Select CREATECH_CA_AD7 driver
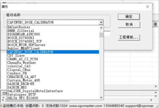Screen dimensions: 159x108 [53, 77]
